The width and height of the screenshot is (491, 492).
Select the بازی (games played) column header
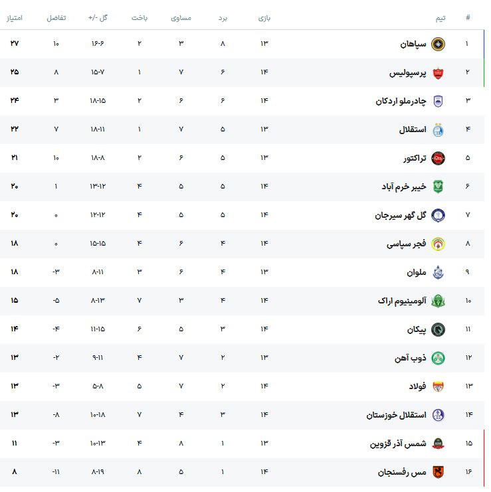coord(264,17)
